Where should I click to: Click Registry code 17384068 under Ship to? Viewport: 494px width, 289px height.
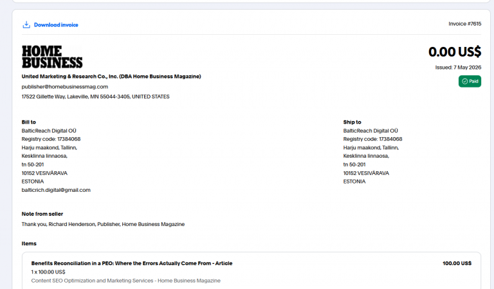pyautogui.click(x=372, y=139)
